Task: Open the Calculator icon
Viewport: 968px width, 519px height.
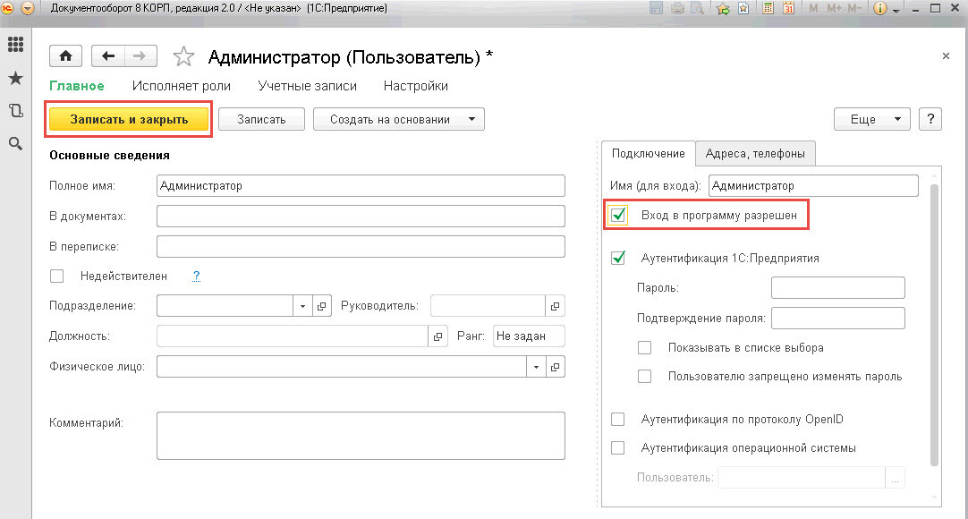Action: (768, 9)
